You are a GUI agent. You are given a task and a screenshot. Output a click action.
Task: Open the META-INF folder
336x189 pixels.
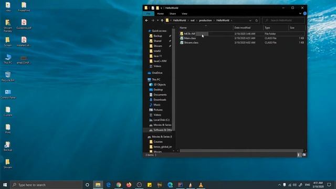tap(190, 34)
